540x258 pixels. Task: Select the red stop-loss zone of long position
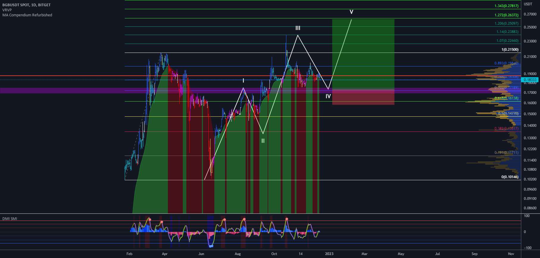point(363,97)
